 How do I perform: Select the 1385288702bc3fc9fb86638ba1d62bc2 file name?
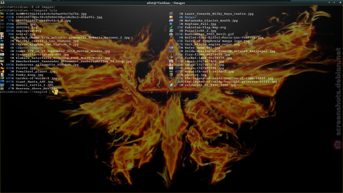point(59,17)
